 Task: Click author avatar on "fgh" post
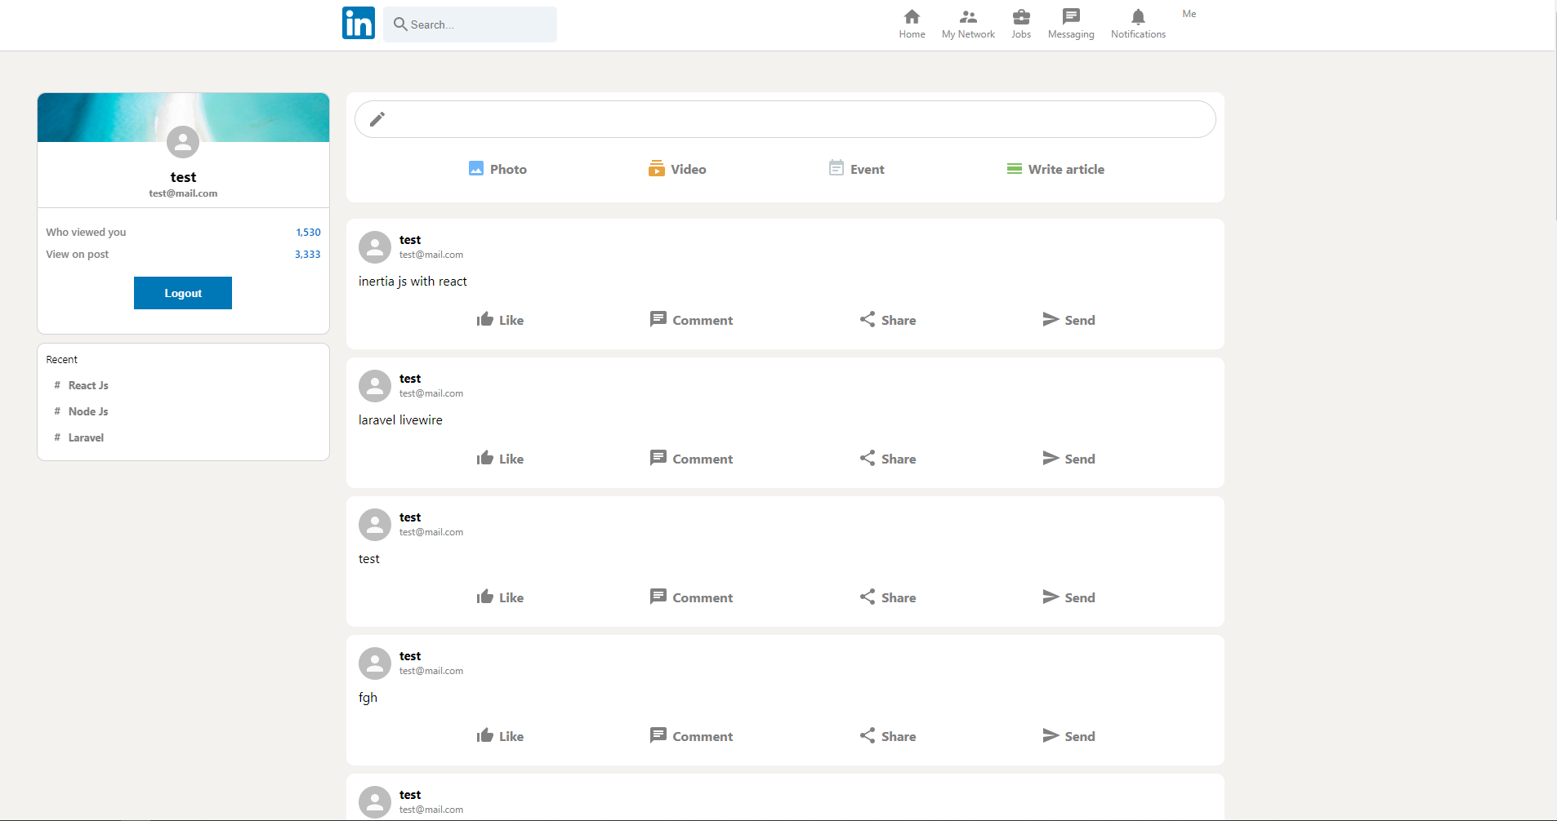coord(375,663)
